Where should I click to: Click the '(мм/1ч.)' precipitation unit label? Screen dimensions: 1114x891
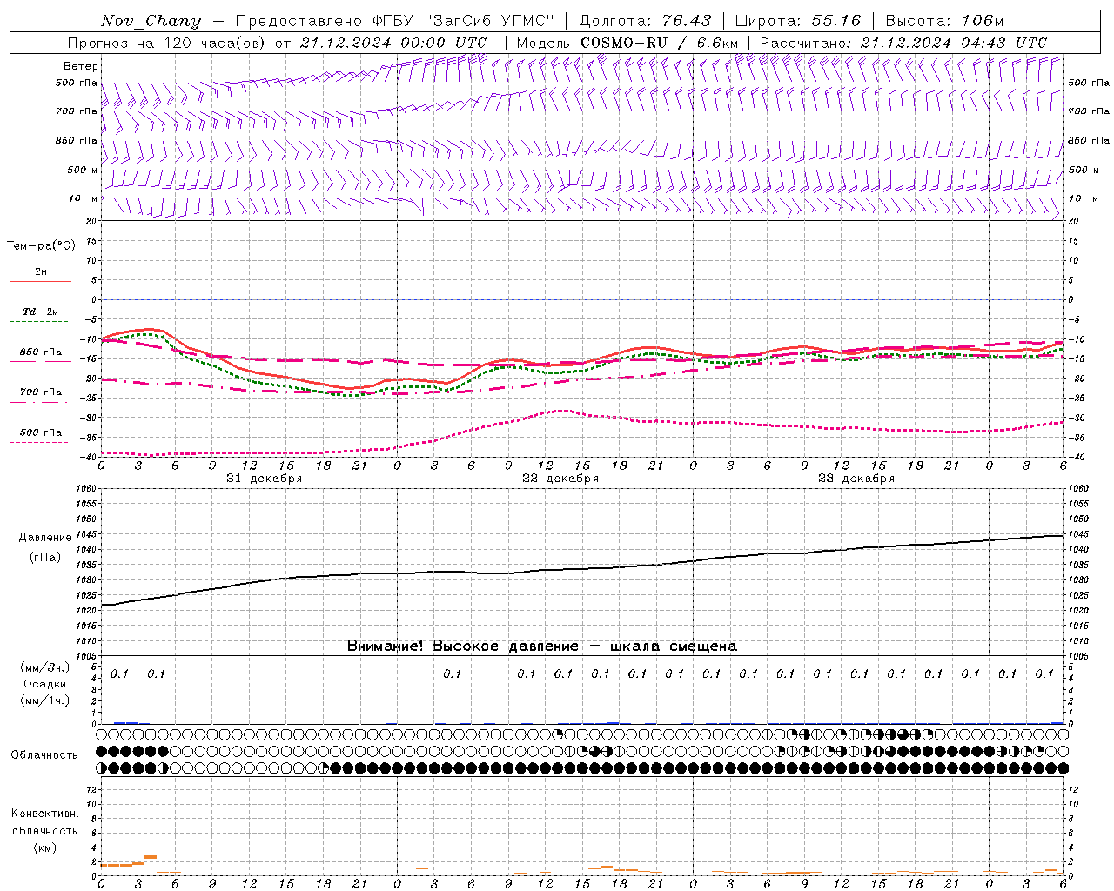(45, 700)
